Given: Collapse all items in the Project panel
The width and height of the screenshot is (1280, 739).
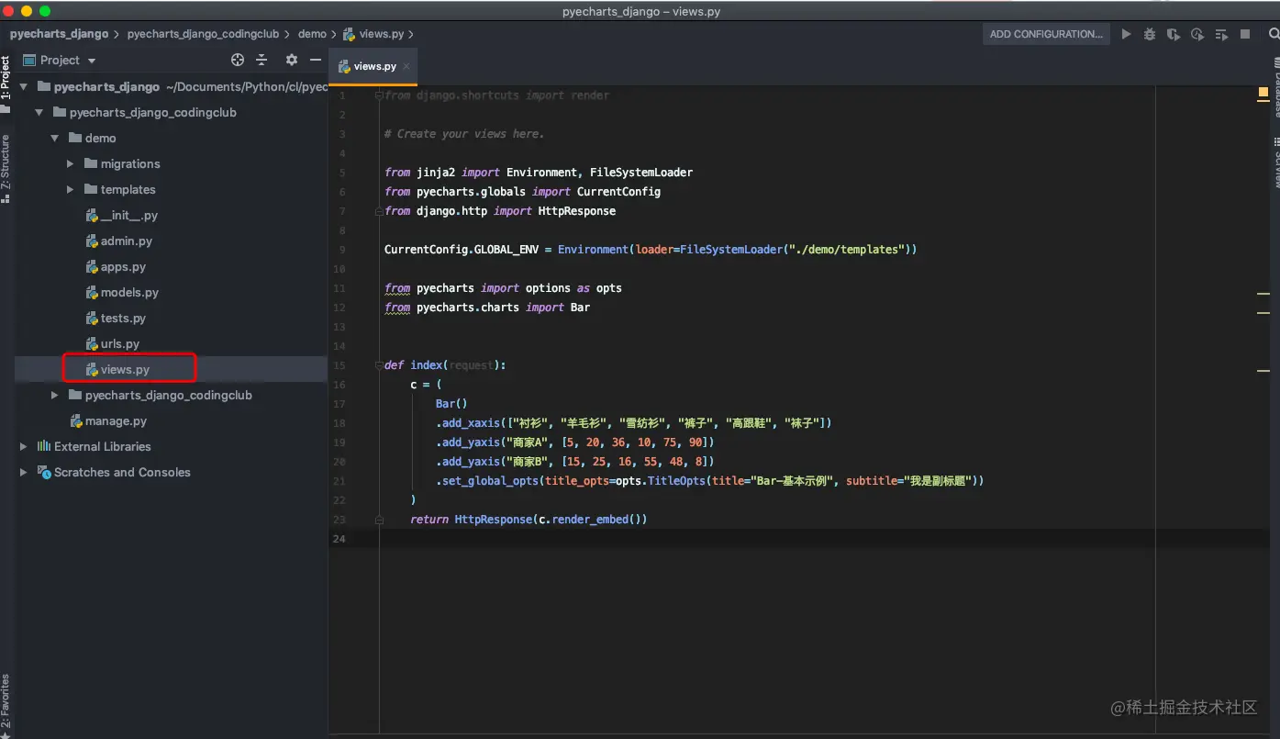Looking at the screenshot, I should (262, 60).
